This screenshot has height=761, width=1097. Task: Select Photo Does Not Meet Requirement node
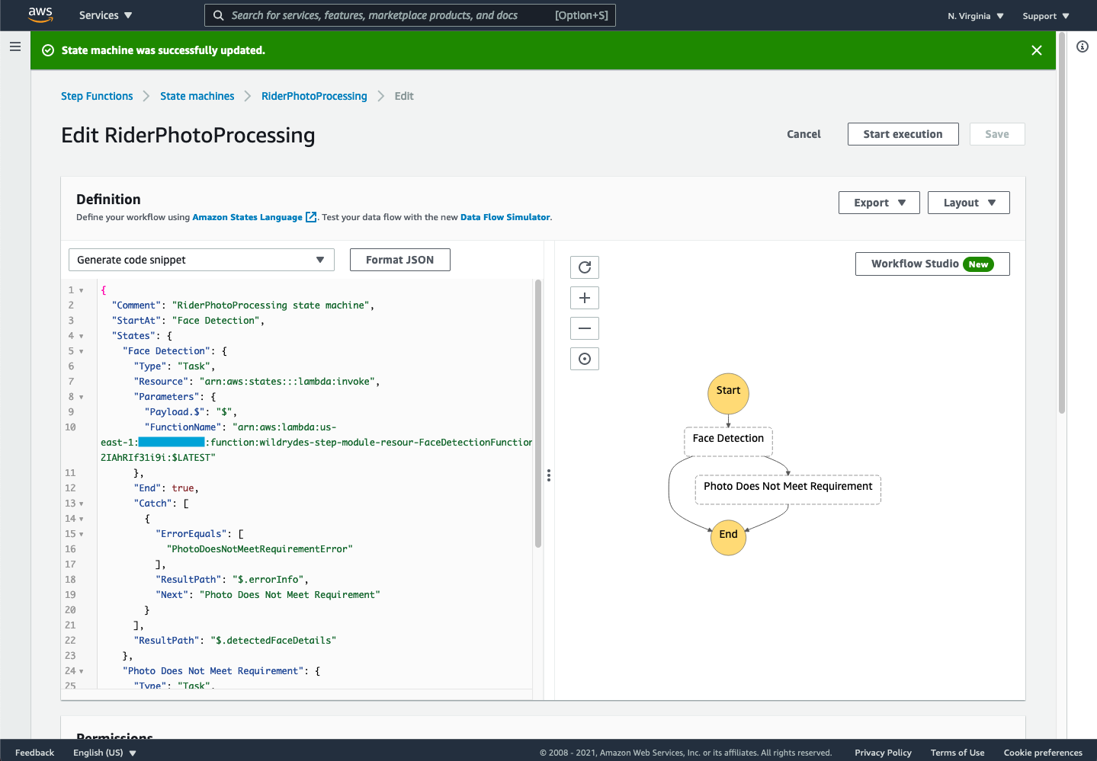tap(787, 489)
